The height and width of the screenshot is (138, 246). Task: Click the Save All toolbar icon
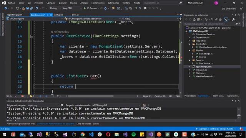click(x=32, y=8)
